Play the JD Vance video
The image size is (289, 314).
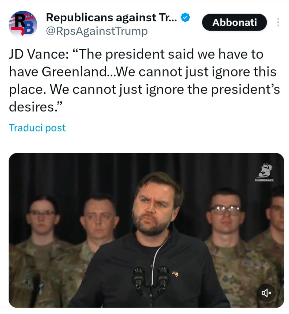[x=146, y=230]
